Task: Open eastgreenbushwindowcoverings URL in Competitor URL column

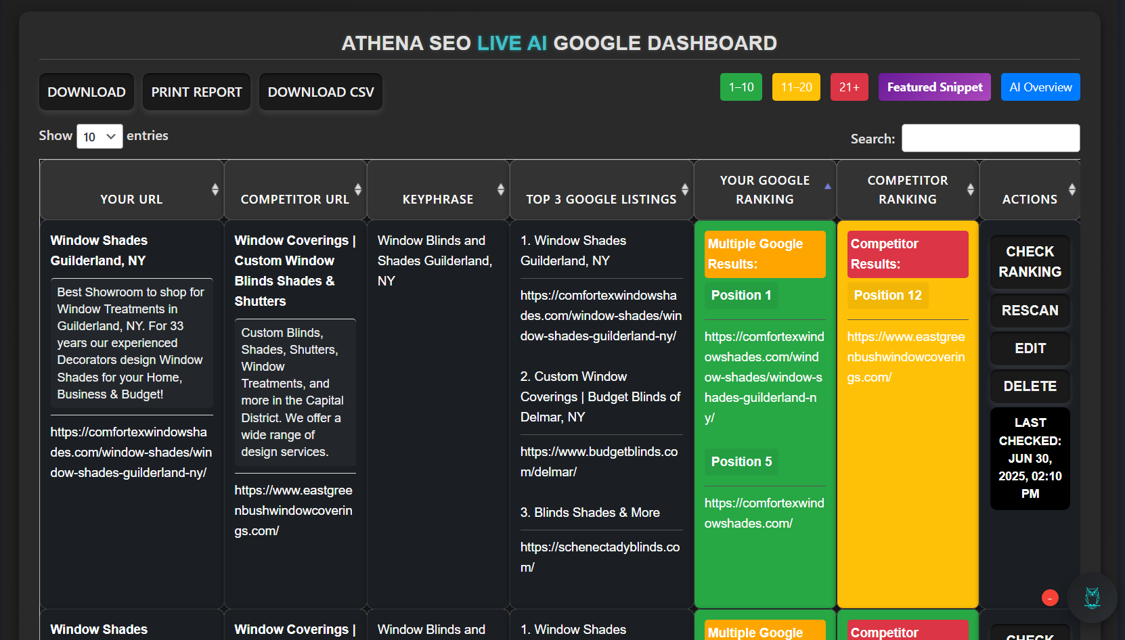Action: (x=294, y=511)
